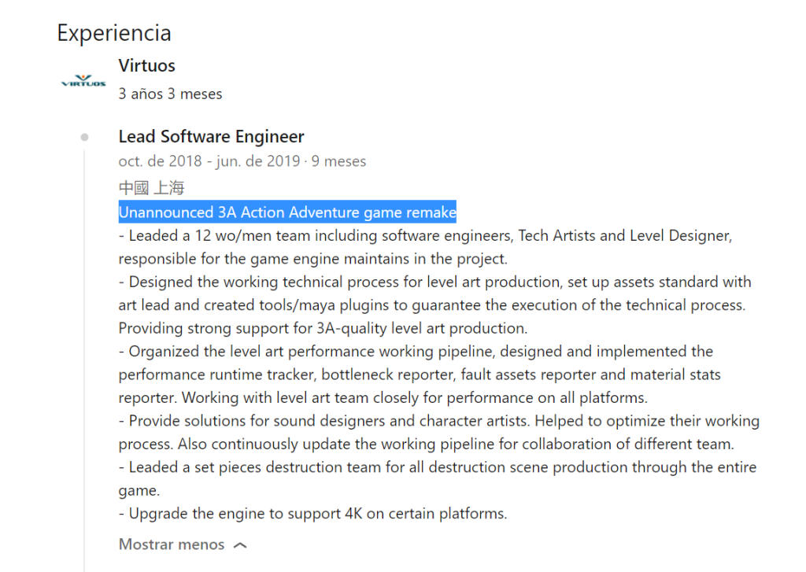Click the line starting Provide solutions for sound designers
The image size is (806, 572).
click(x=439, y=421)
